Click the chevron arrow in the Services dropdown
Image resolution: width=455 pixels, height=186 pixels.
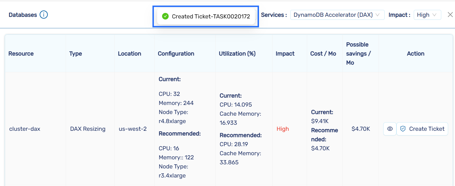(378, 15)
